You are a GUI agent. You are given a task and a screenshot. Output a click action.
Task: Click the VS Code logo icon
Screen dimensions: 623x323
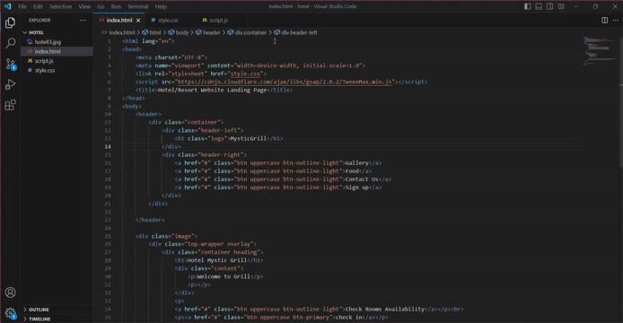7,6
